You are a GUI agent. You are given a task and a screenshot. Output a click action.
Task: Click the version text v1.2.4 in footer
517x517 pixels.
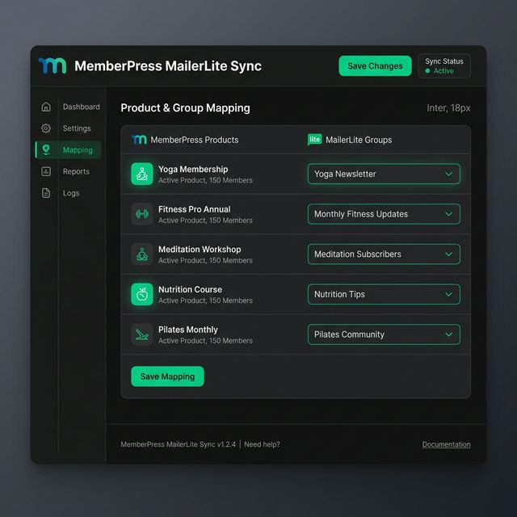[226, 444]
